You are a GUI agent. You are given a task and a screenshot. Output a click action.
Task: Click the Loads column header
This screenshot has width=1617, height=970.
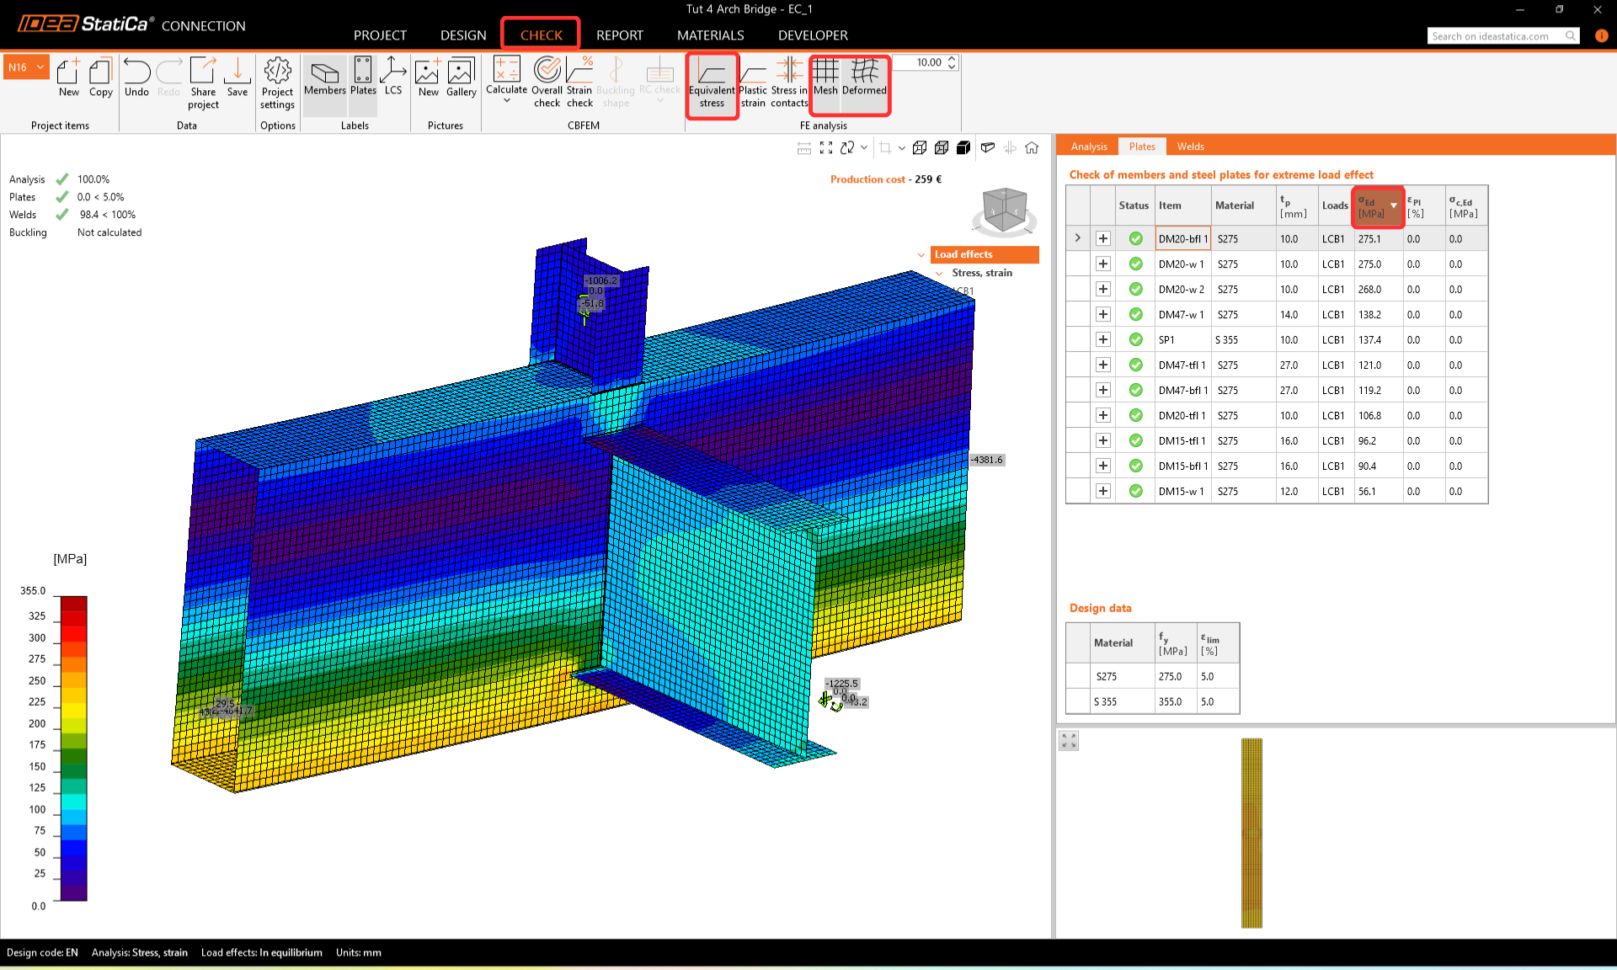pos(1335,205)
